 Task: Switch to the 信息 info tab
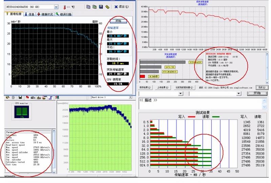pyautogui.click(x=29, y=14)
